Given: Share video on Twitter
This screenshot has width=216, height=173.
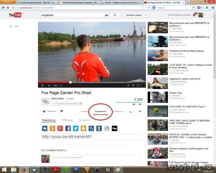Looking at the screenshot, I should pyautogui.click(x=76, y=128).
